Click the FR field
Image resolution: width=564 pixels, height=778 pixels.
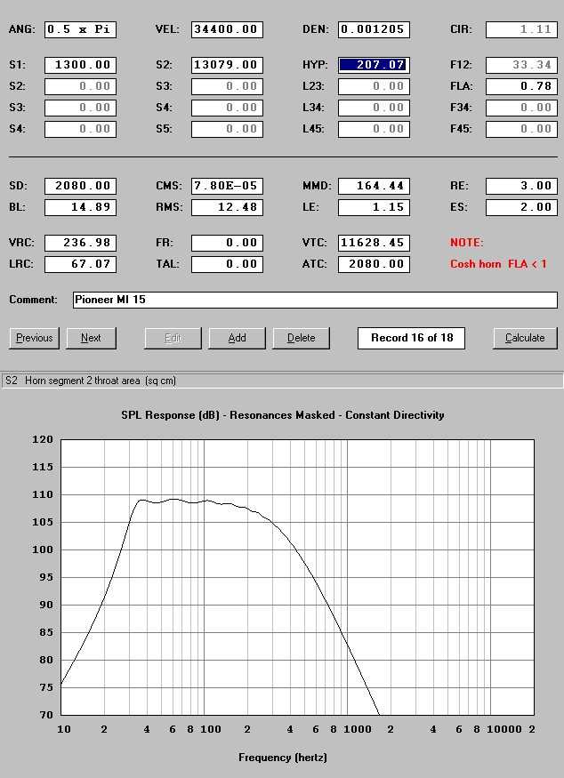tap(227, 243)
